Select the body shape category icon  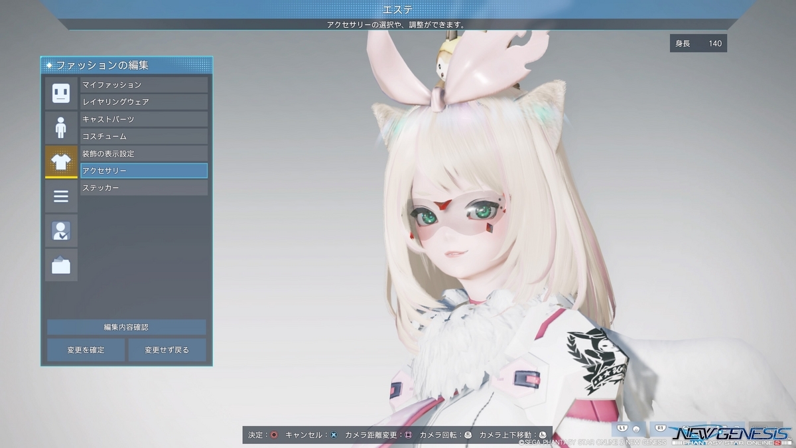[x=61, y=127]
